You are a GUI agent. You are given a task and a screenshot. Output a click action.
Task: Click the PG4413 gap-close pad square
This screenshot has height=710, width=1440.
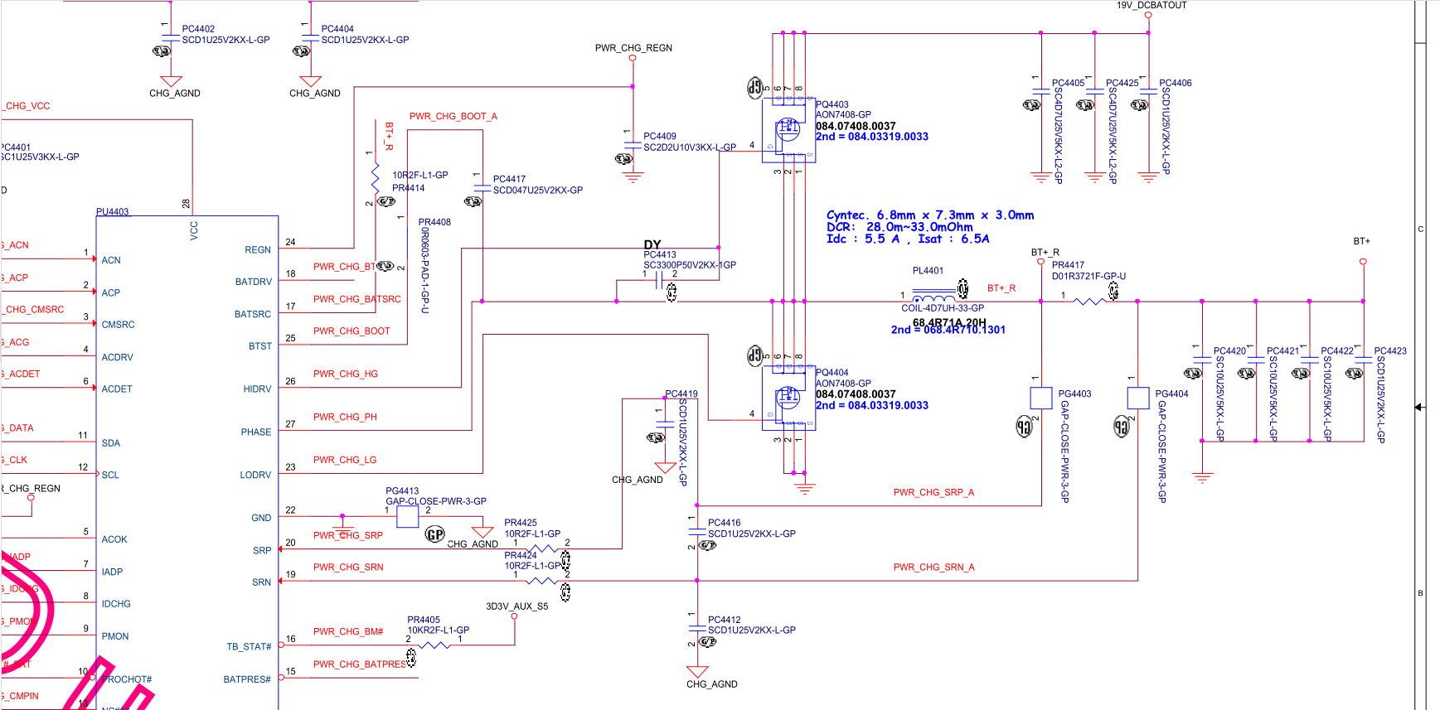tap(407, 517)
